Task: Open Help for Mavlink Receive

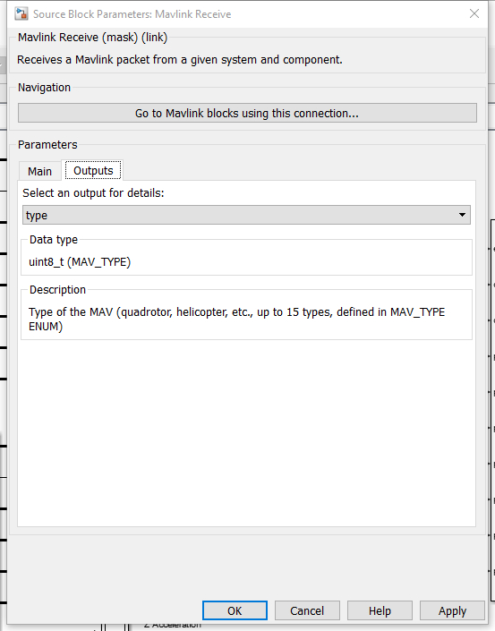Action: click(380, 610)
